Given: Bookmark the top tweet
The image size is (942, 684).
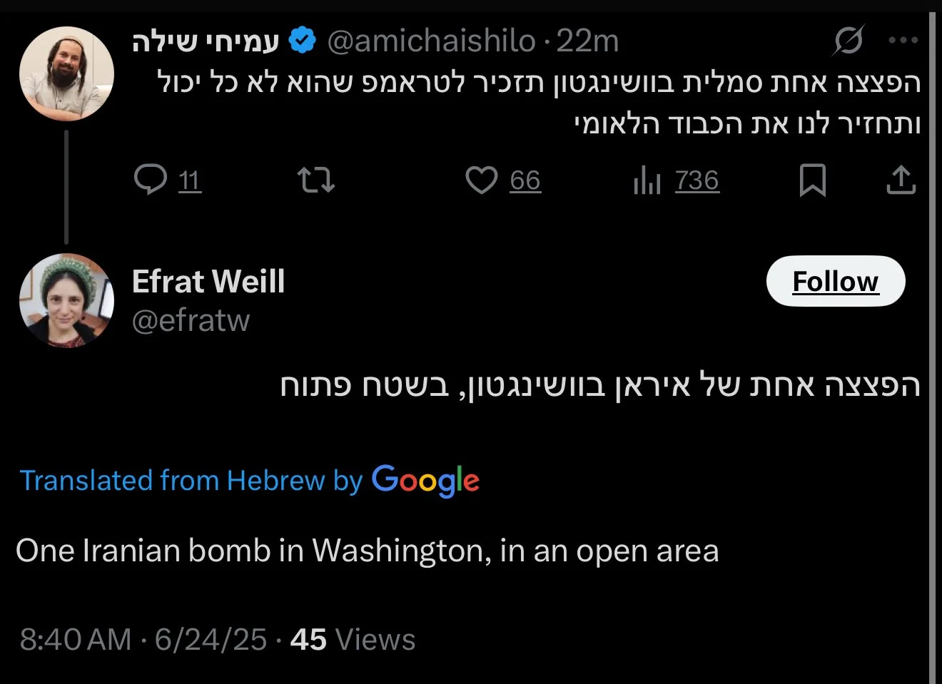Looking at the screenshot, I should (812, 180).
